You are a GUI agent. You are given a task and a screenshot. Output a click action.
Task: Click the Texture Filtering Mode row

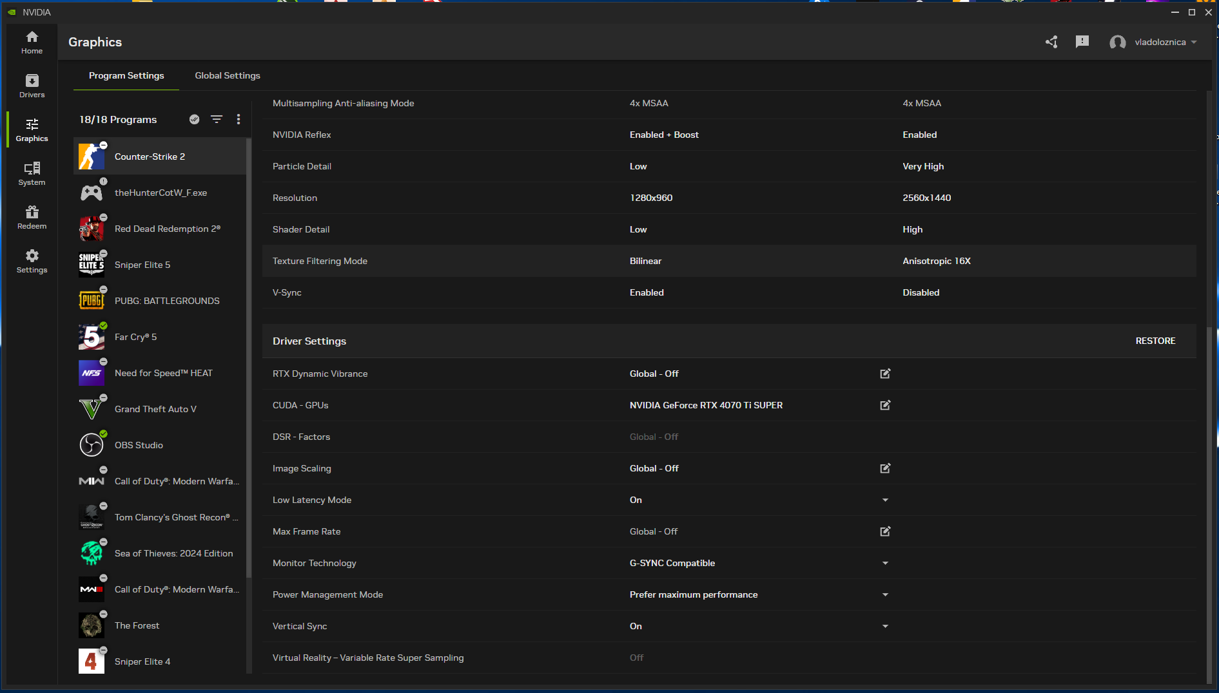pyautogui.click(x=729, y=261)
